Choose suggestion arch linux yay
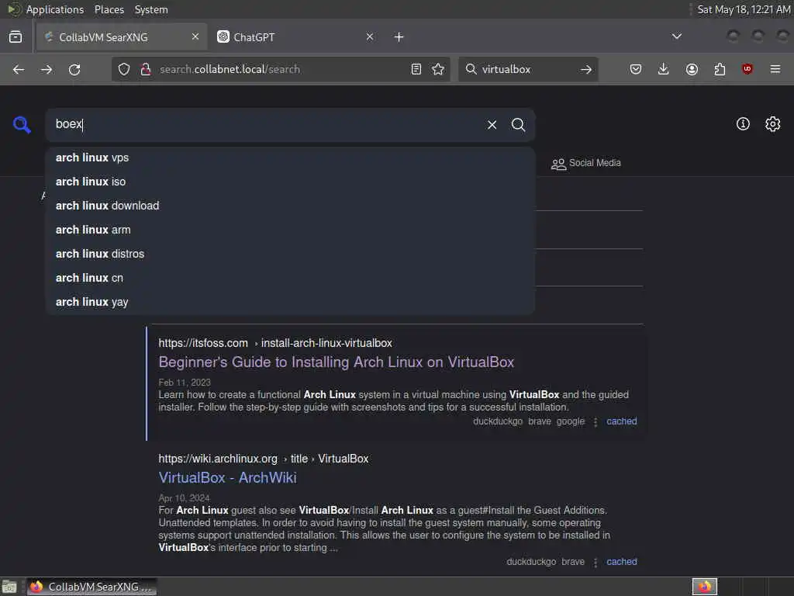This screenshot has height=596, width=794. click(290, 302)
